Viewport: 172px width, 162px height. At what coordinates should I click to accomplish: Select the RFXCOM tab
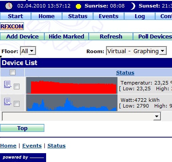point(12,27)
